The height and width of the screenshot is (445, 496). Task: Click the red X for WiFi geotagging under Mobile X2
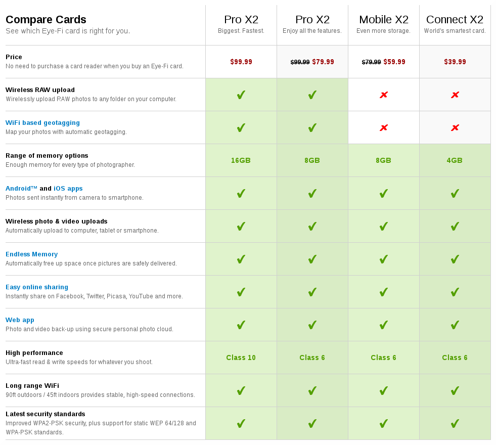point(384,127)
